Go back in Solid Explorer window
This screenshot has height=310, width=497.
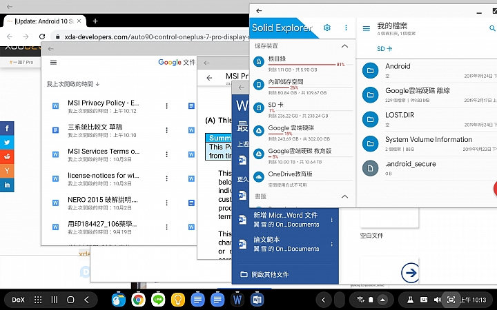tap(259, 11)
